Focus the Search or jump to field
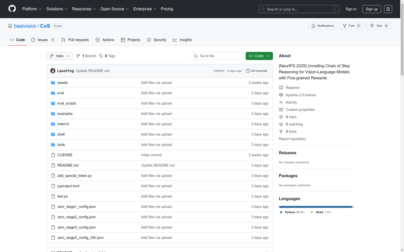404x252 pixels. (x=299, y=9)
